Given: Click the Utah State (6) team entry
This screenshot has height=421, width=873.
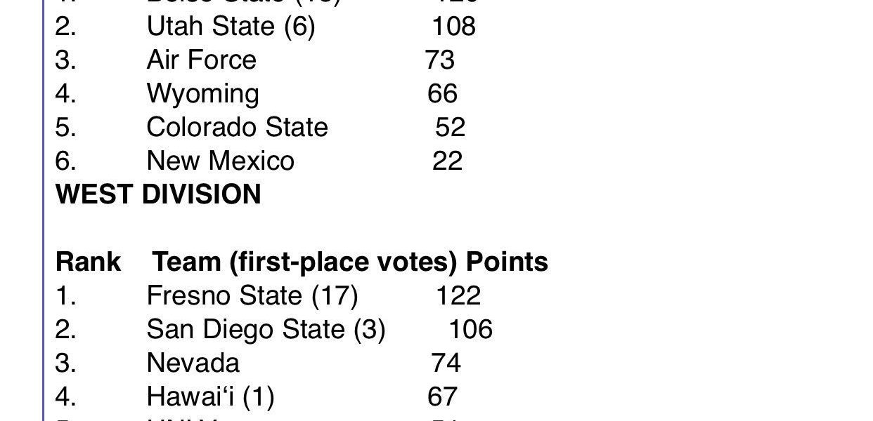Looking at the screenshot, I should [231, 27].
